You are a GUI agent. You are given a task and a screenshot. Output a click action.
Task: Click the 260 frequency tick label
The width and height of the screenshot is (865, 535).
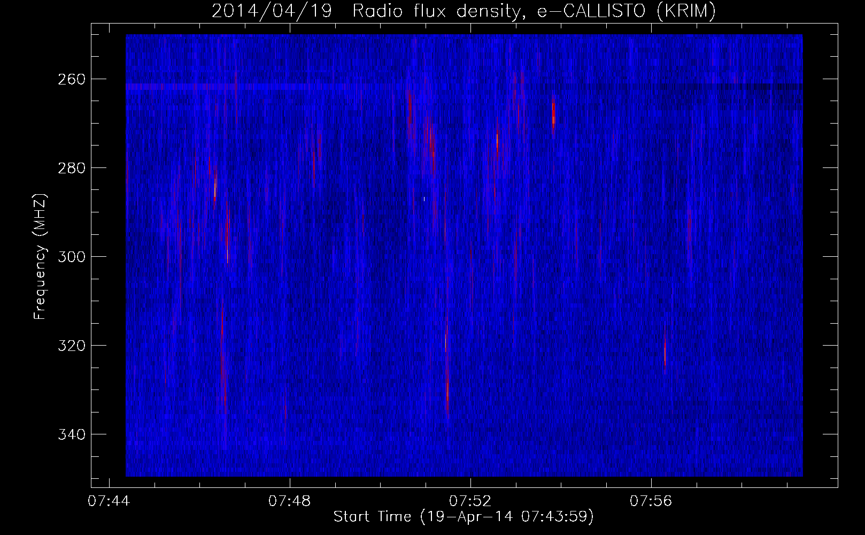[71, 79]
